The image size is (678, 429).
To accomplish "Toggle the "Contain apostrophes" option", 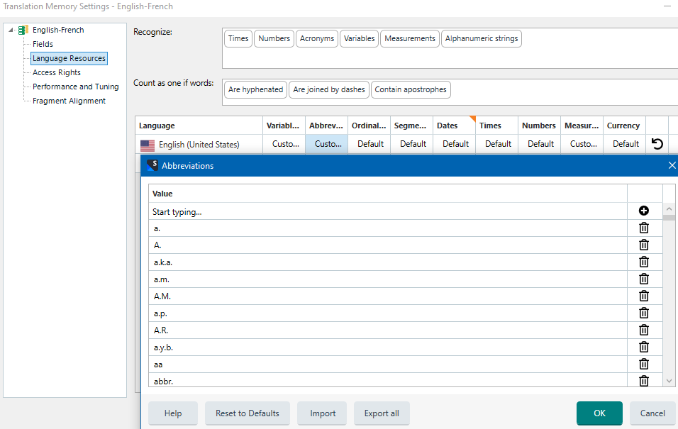I will tap(411, 89).
